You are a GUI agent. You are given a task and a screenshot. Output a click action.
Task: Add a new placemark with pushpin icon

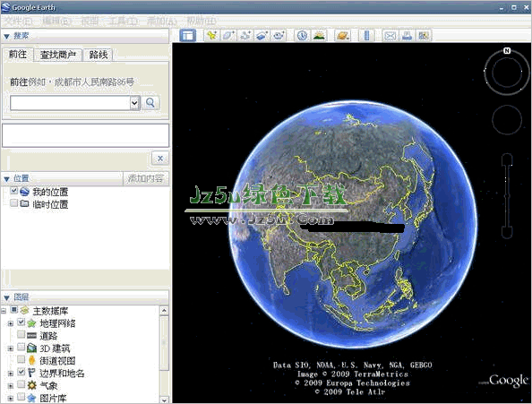(212, 35)
